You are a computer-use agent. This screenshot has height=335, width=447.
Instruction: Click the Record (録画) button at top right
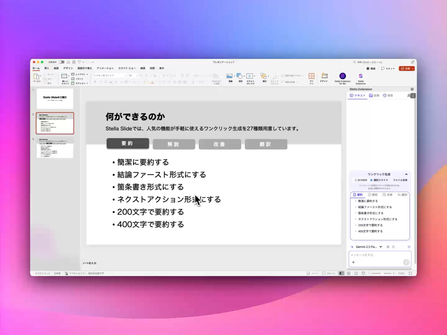[371, 69]
